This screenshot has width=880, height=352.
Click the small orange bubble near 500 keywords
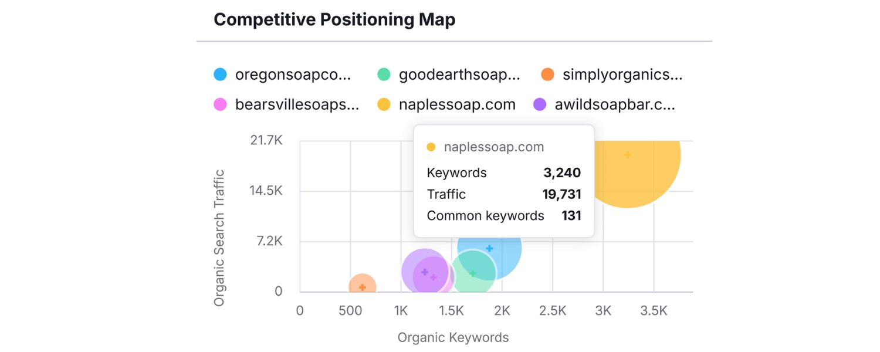(362, 284)
